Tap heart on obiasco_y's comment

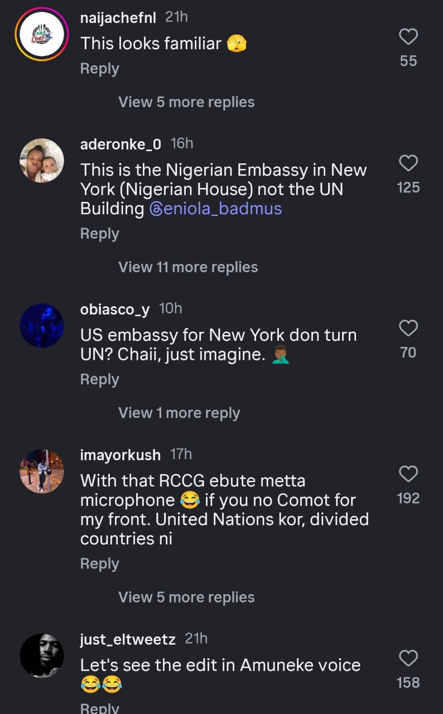(x=408, y=328)
